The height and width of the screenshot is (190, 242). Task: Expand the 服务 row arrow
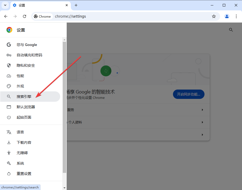click(x=202, y=110)
